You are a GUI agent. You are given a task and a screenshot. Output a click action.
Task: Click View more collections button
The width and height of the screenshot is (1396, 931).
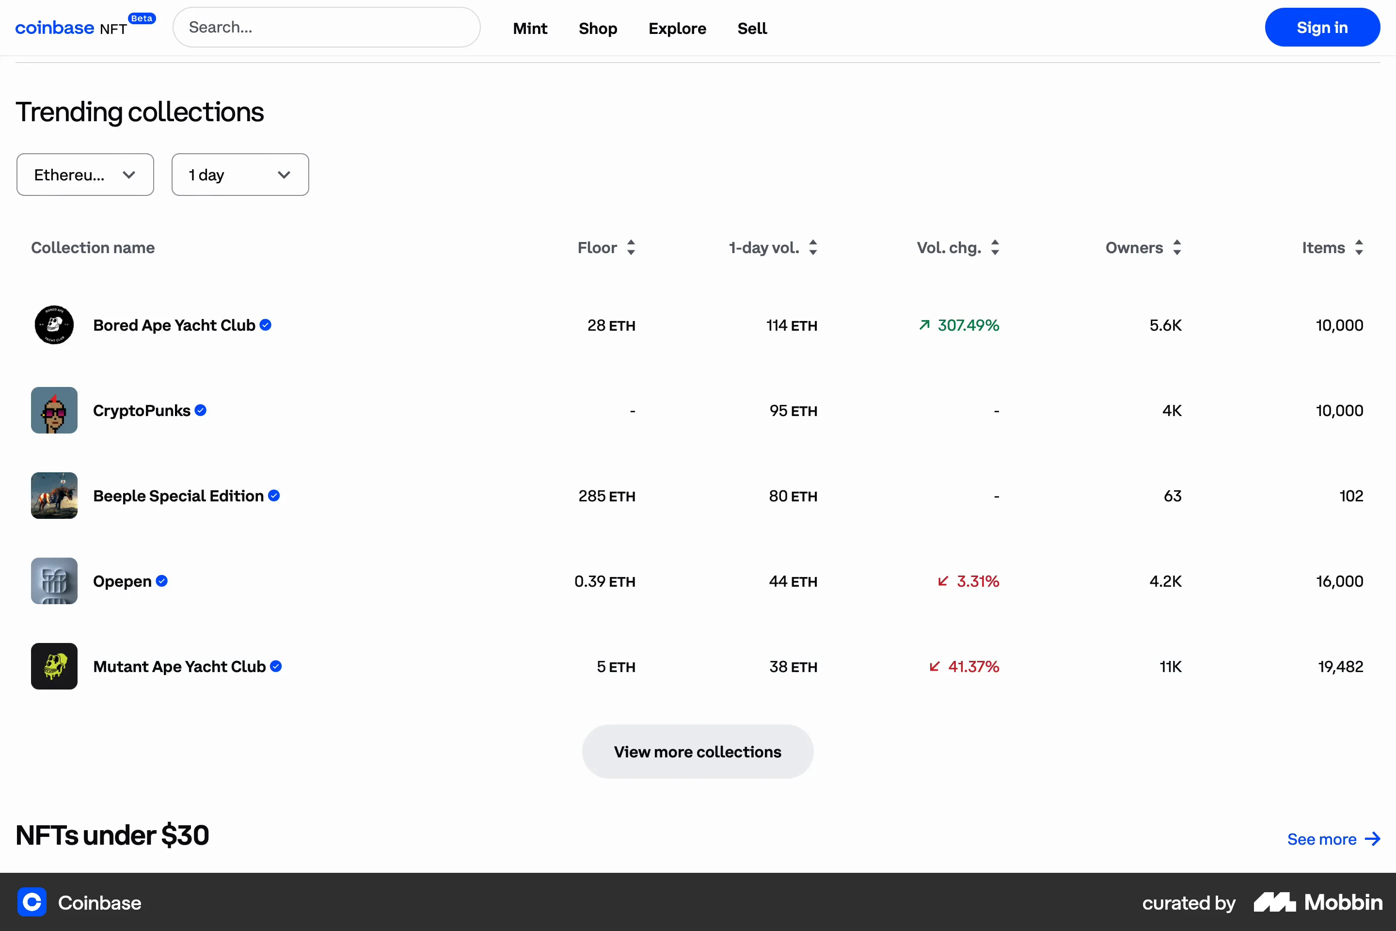[698, 752]
